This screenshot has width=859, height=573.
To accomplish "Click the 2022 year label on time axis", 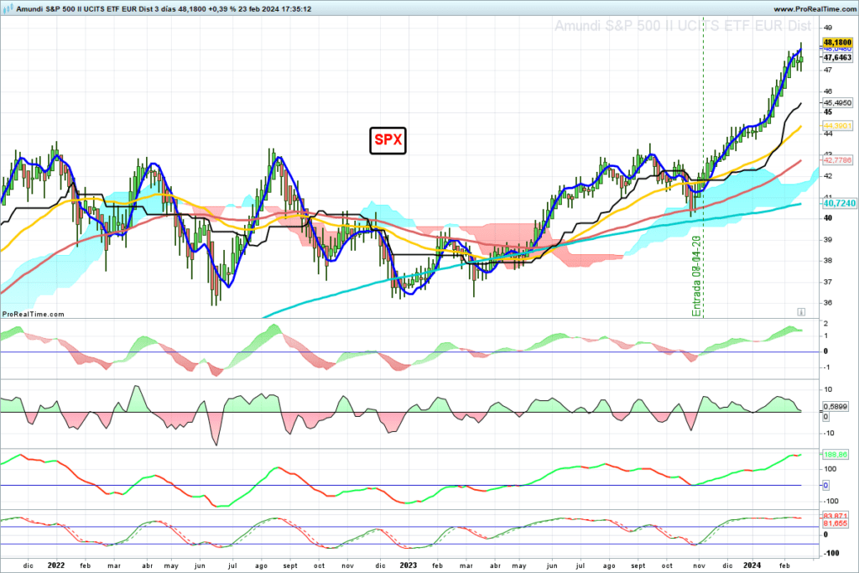I will point(56,565).
